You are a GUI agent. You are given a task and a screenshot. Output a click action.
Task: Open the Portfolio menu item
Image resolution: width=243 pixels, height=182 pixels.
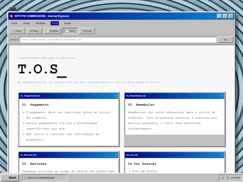[x=40, y=23]
